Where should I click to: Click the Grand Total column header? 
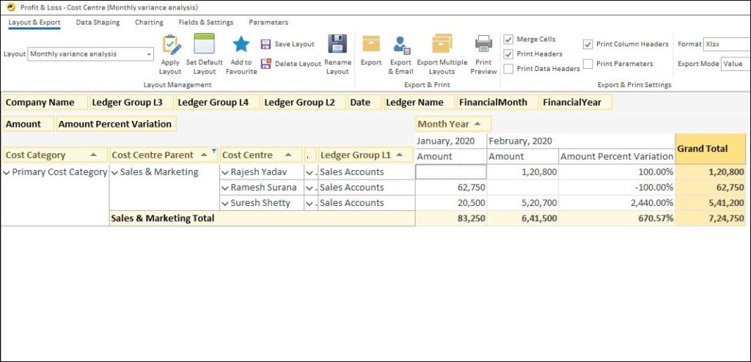(710, 149)
